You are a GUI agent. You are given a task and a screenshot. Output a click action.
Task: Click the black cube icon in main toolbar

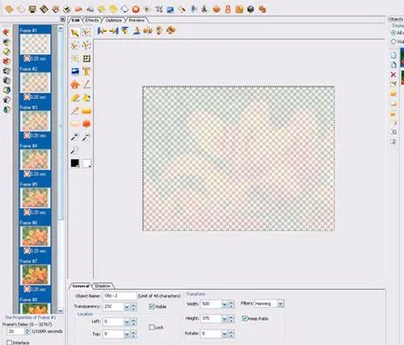250,9
